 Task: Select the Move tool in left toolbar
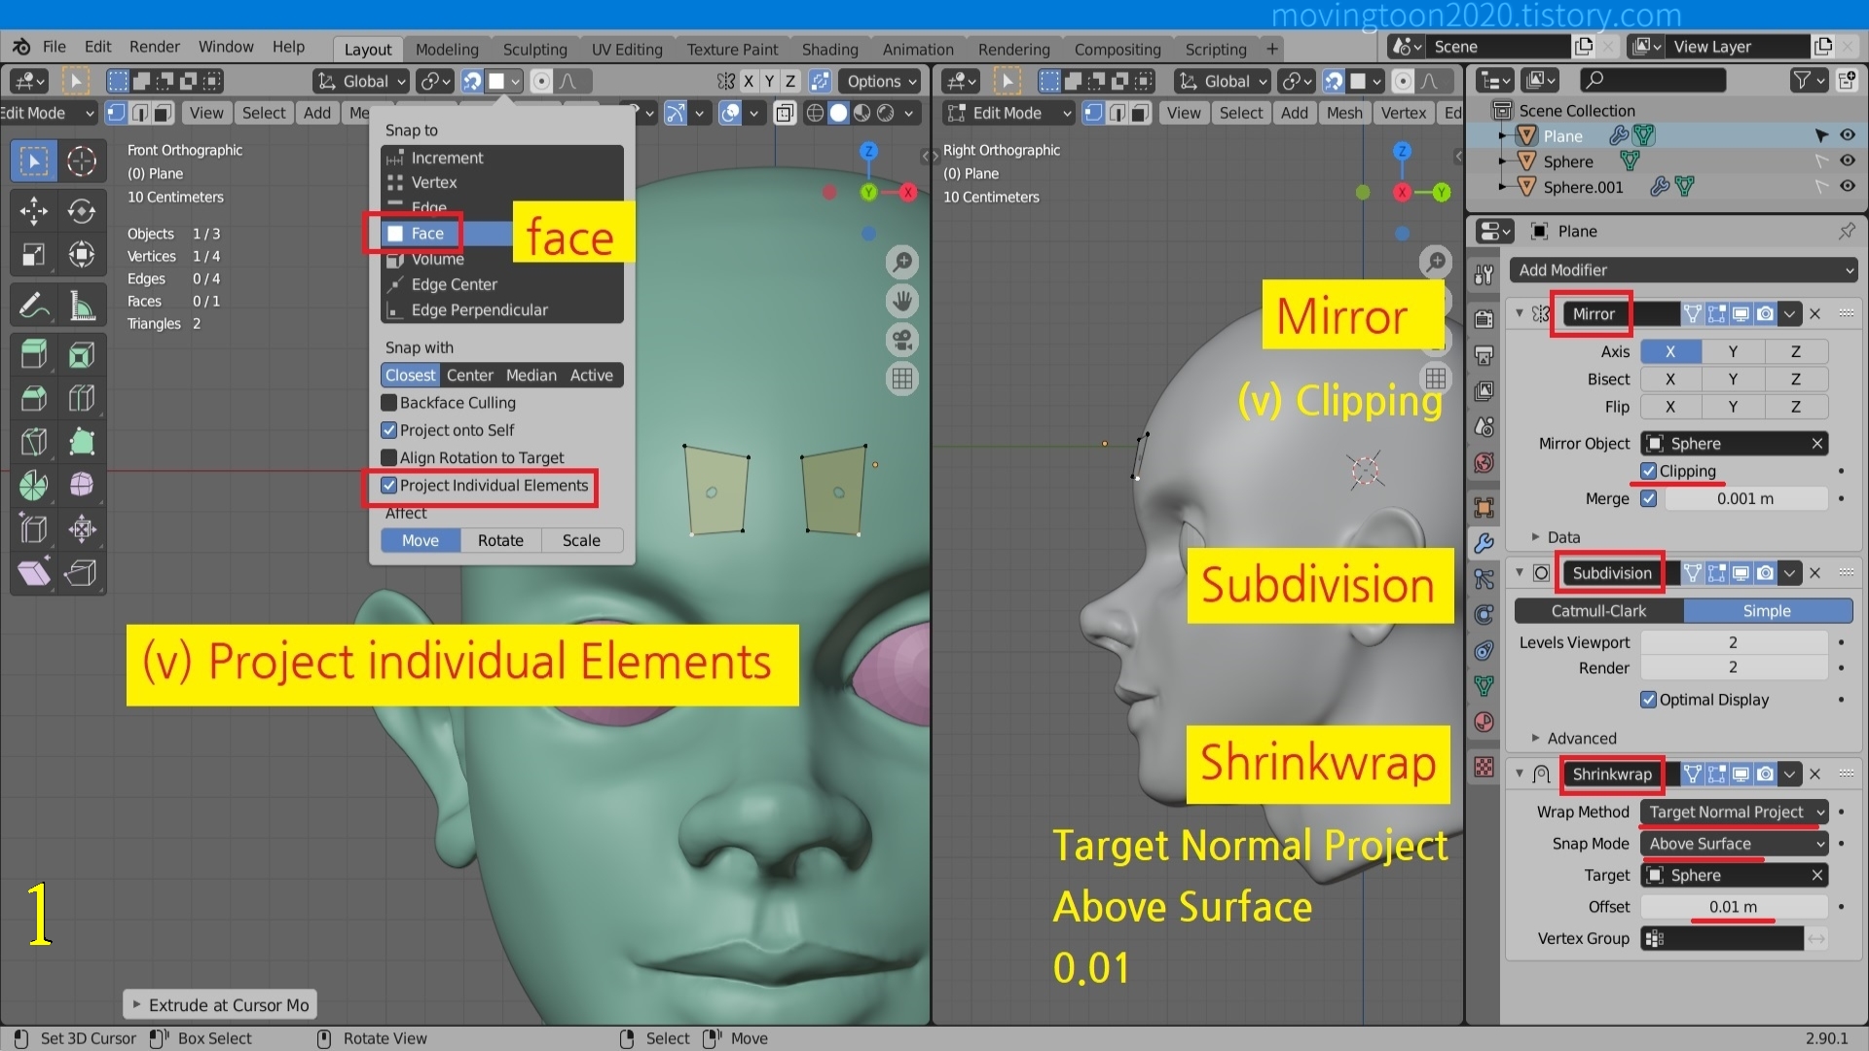33,210
